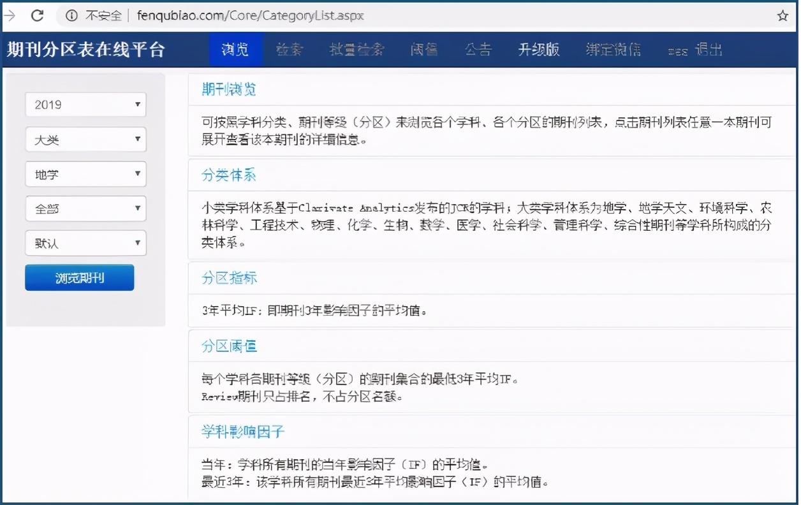This screenshot has height=505, width=801.
Task: Expand the 全部 partition dropdown
Action: [85, 209]
